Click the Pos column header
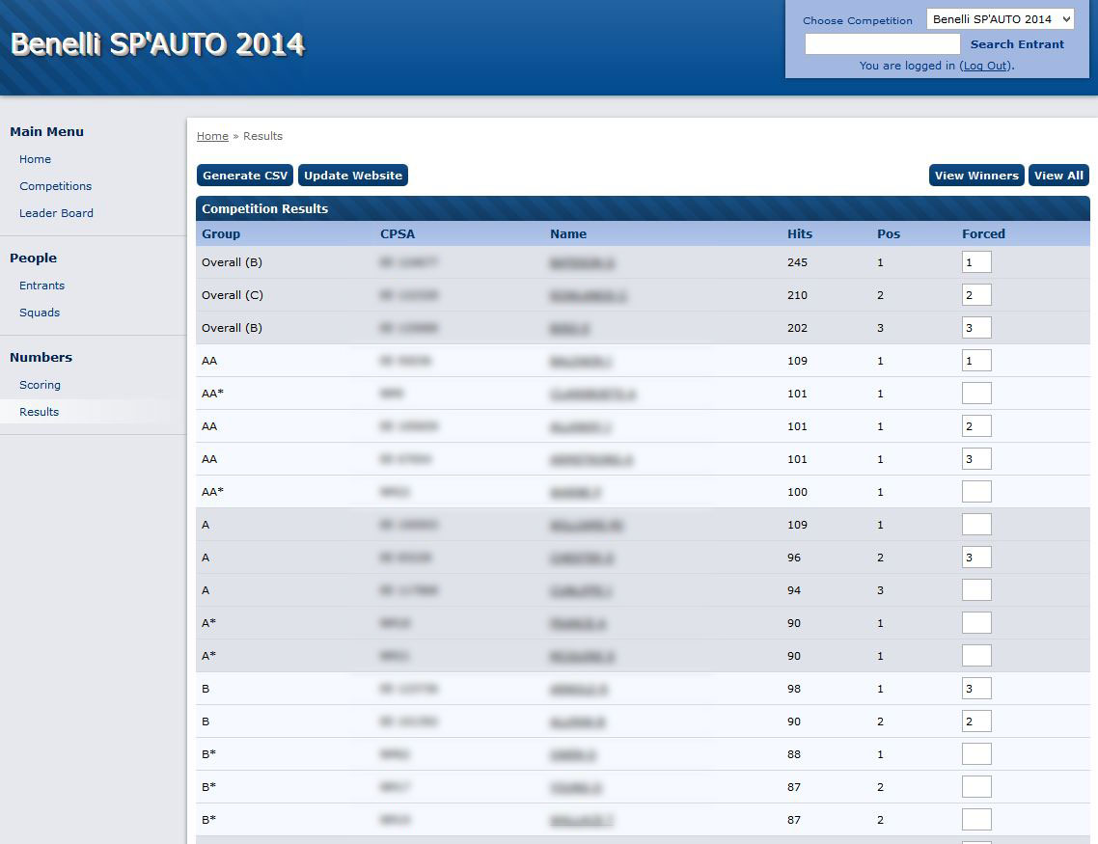This screenshot has width=1098, height=844. point(889,233)
